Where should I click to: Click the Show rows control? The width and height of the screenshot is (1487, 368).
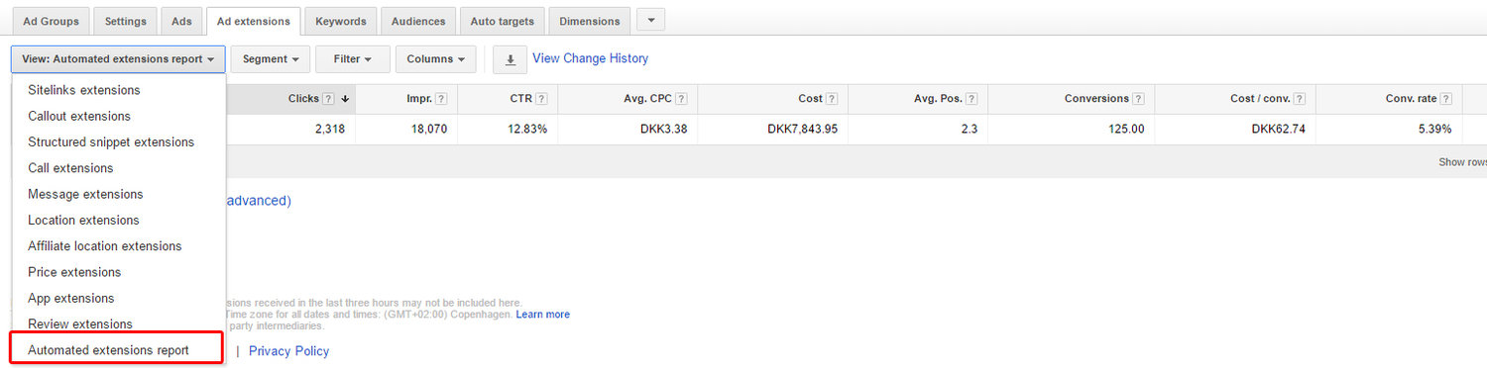click(x=1462, y=162)
